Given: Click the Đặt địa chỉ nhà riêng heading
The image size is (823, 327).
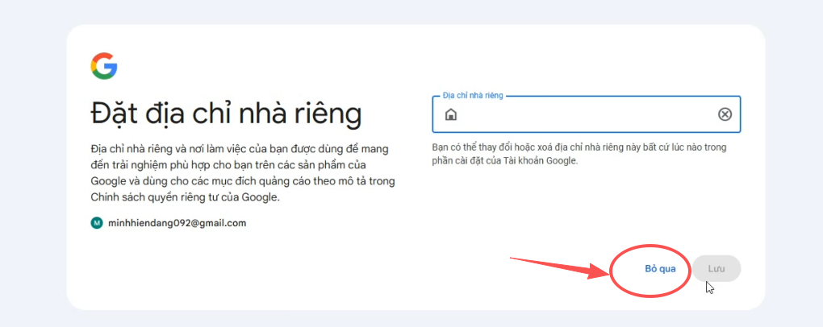Looking at the screenshot, I should coord(225,113).
